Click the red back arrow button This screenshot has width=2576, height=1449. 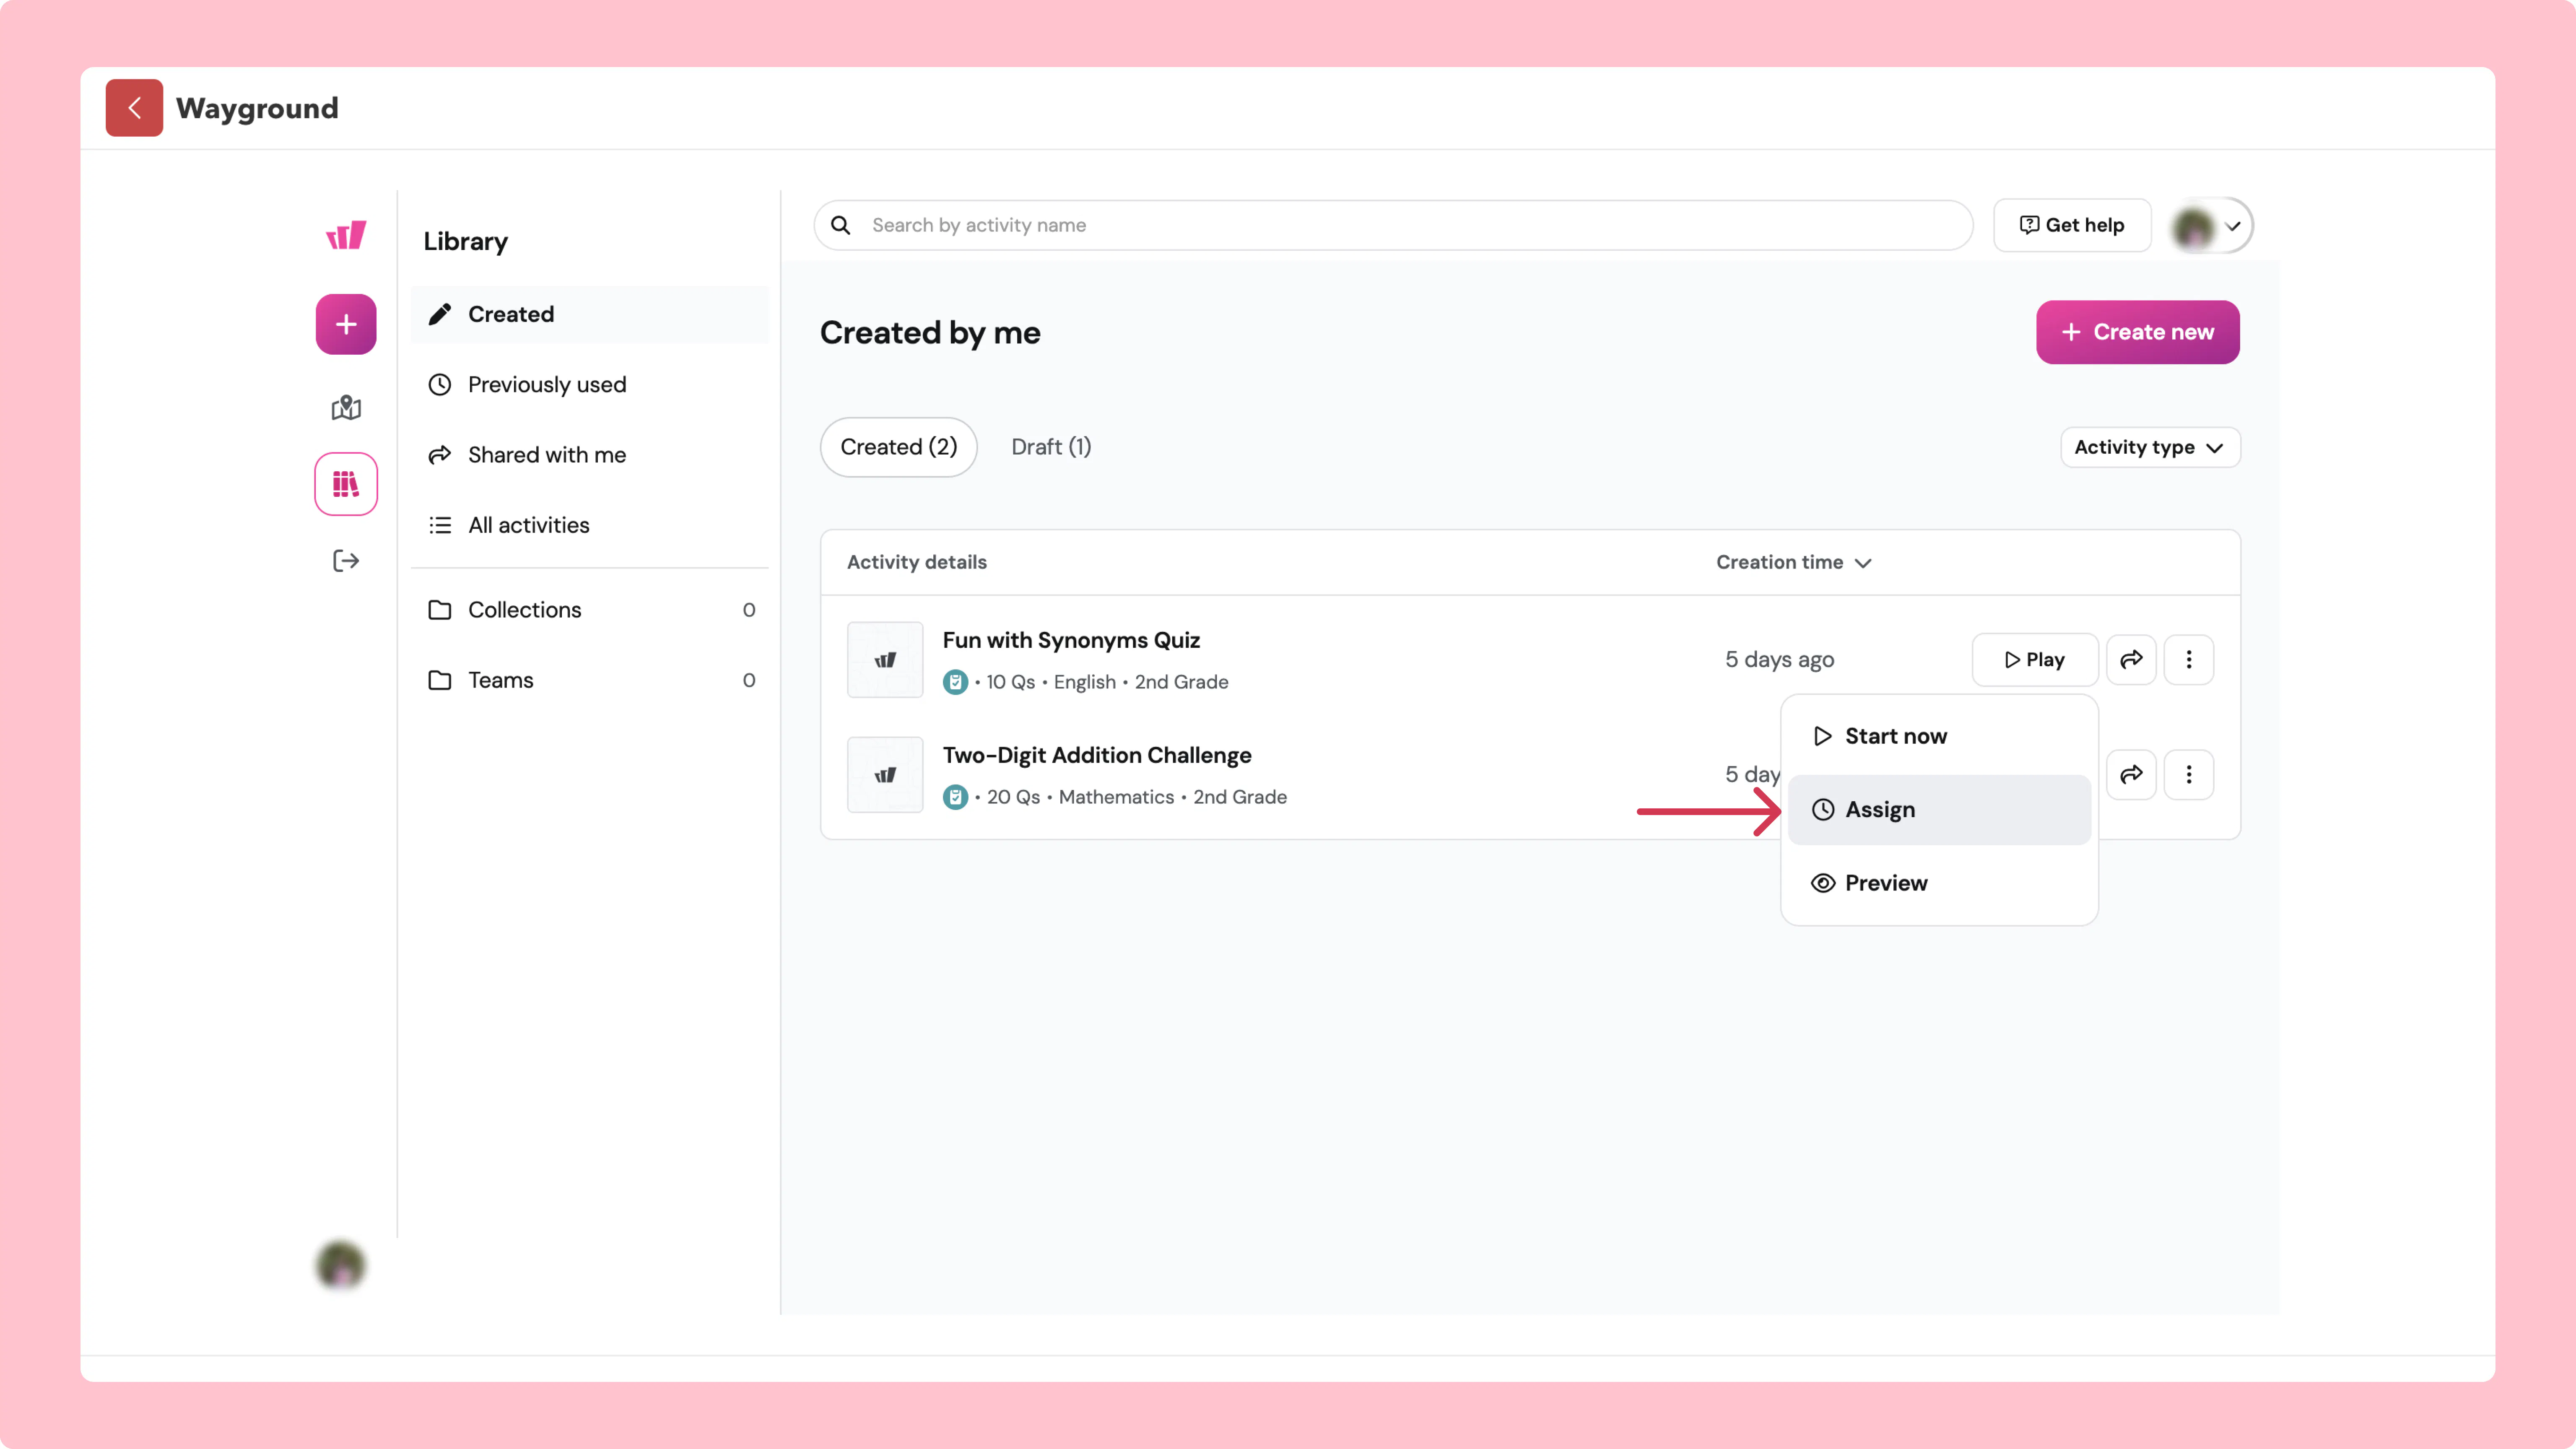[x=134, y=108]
